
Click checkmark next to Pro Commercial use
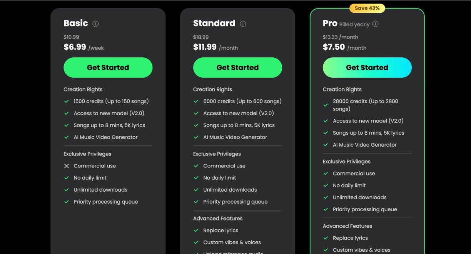pos(326,174)
